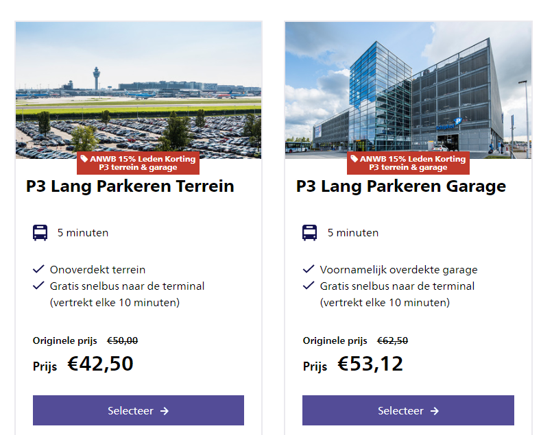Click the bus icon in Garage card
Screen dimensions: 541x435
point(310,233)
